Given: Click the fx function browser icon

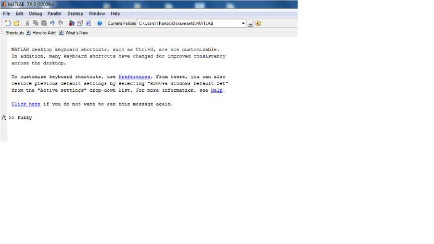Looking at the screenshot, I should [3, 117].
